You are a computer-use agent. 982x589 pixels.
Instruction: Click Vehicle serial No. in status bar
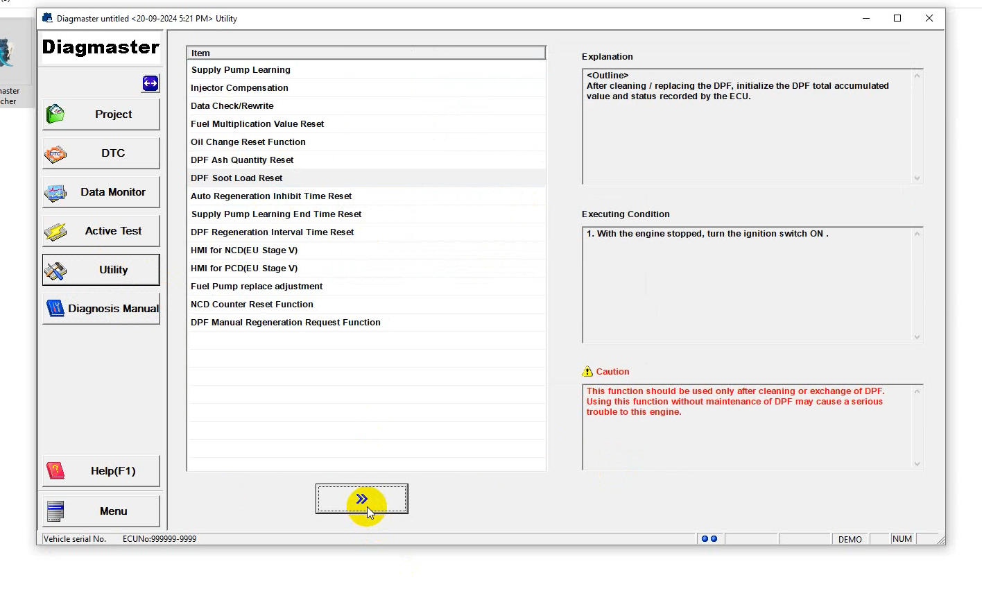coord(75,539)
